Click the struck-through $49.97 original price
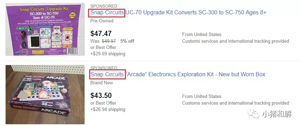The width and height of the screenshot is (301, 127). click(109, 41)
